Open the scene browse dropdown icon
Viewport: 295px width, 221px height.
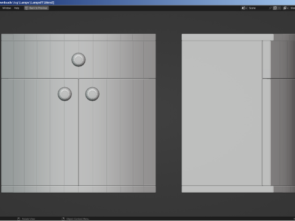[x=244, y=8]
